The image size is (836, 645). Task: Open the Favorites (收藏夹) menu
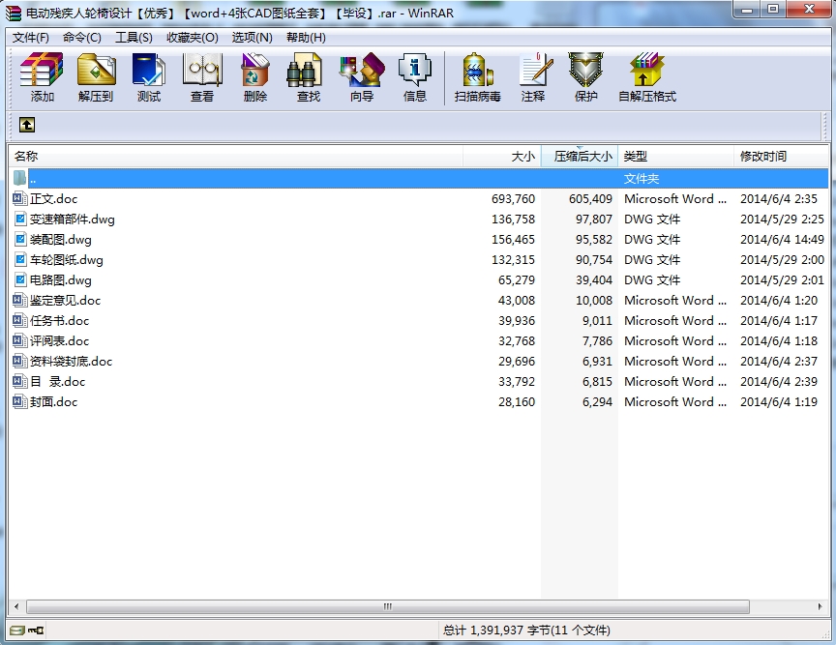tap(192, 38)
